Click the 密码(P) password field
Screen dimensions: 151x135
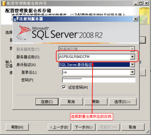[x=99, y=80]
